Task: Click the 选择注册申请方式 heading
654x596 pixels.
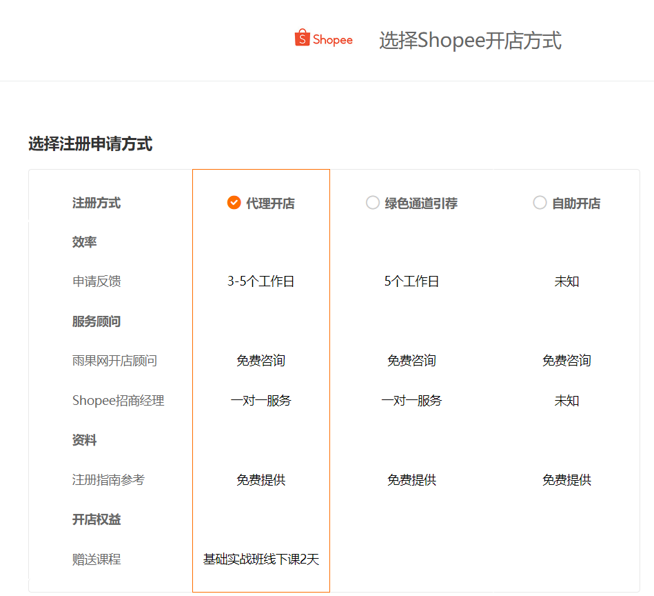Action: tap(90, 144)
